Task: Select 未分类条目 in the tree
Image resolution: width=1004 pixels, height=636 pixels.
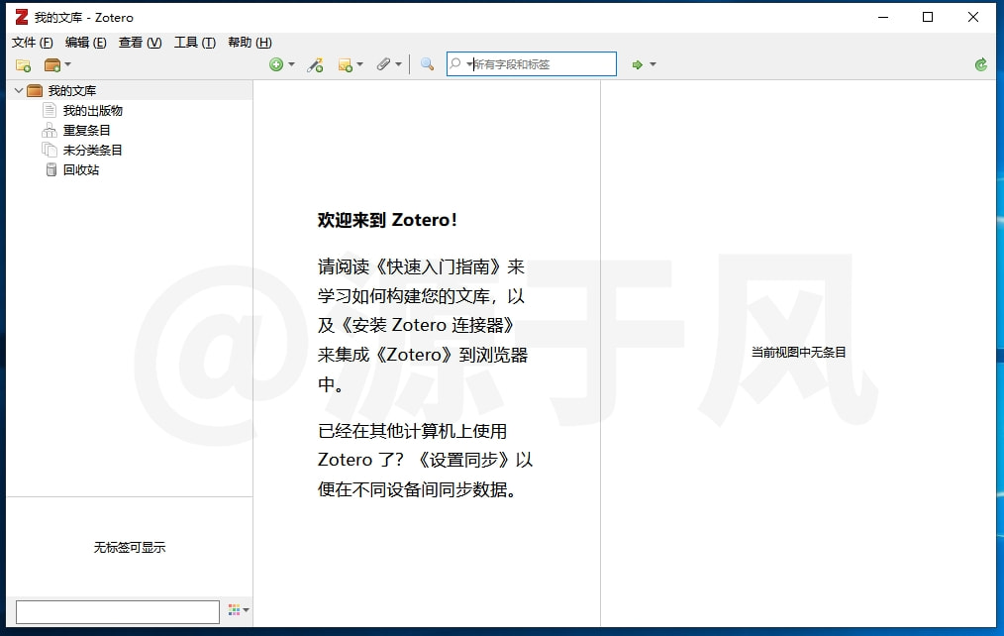Action: [92, 151]
